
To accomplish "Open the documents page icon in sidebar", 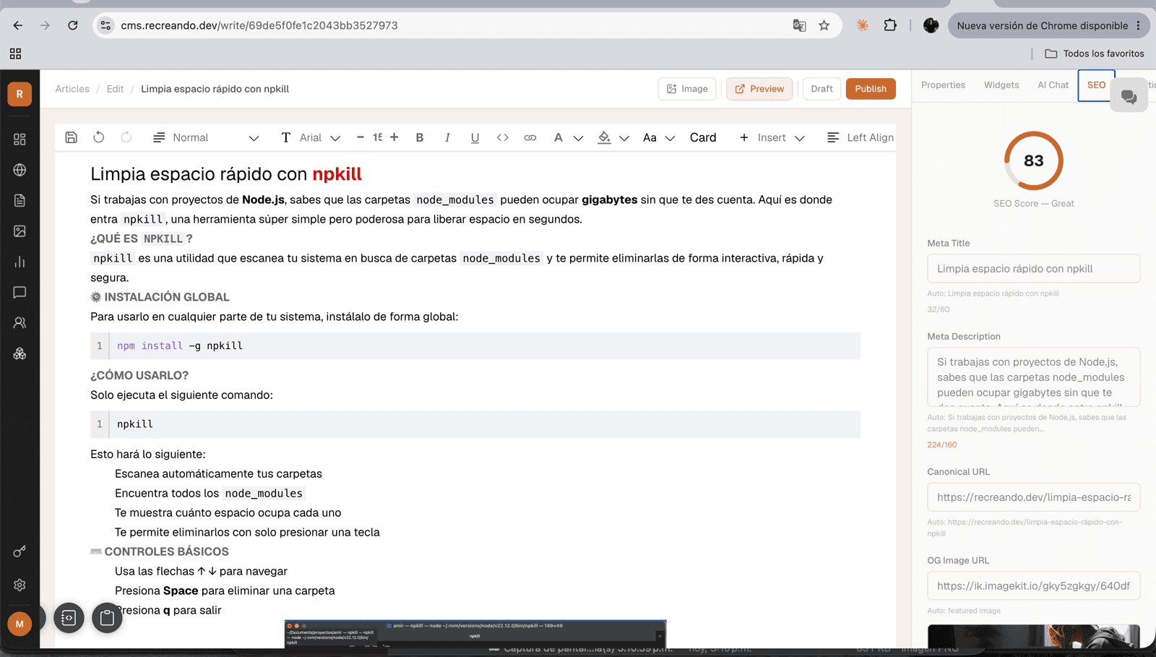I will pyautogui.click(x=20, y=200).
